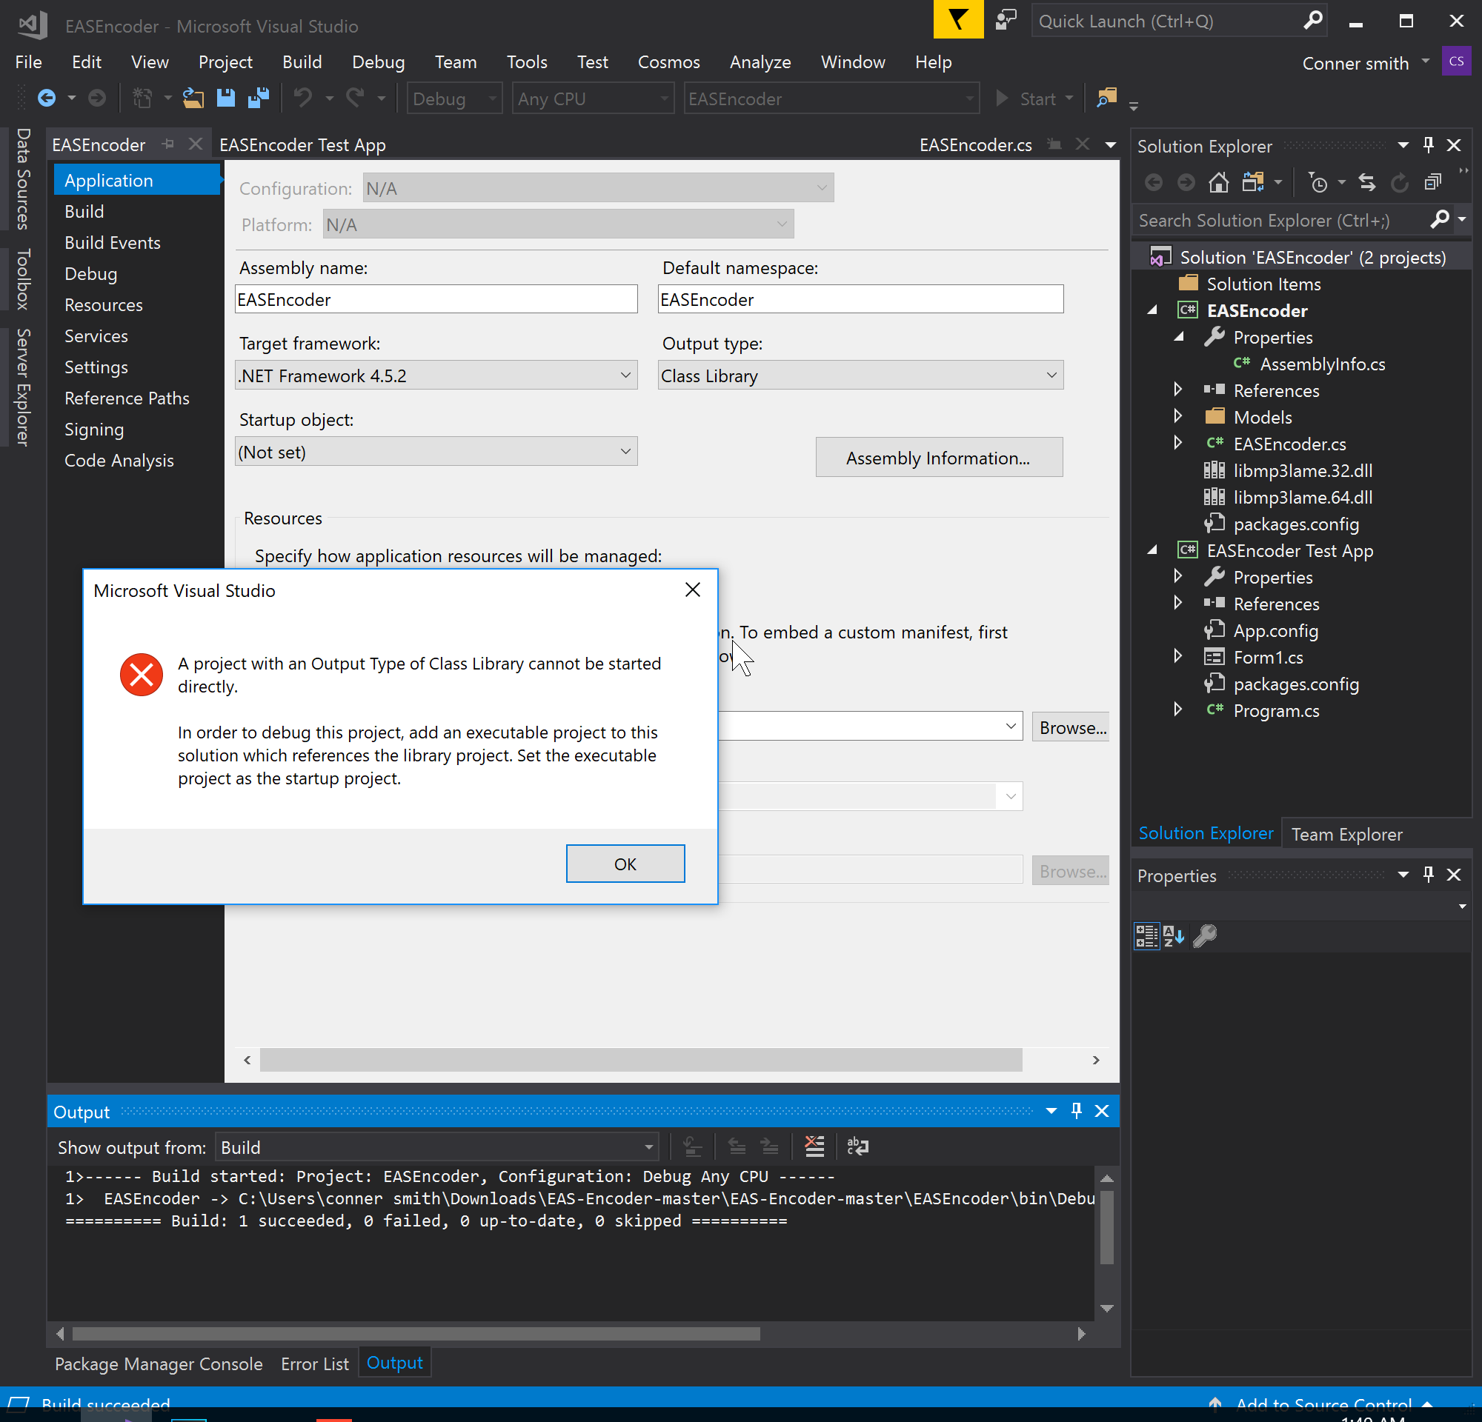Click OK in the error dialog
1482x1422 pixels.
(625, 864)
